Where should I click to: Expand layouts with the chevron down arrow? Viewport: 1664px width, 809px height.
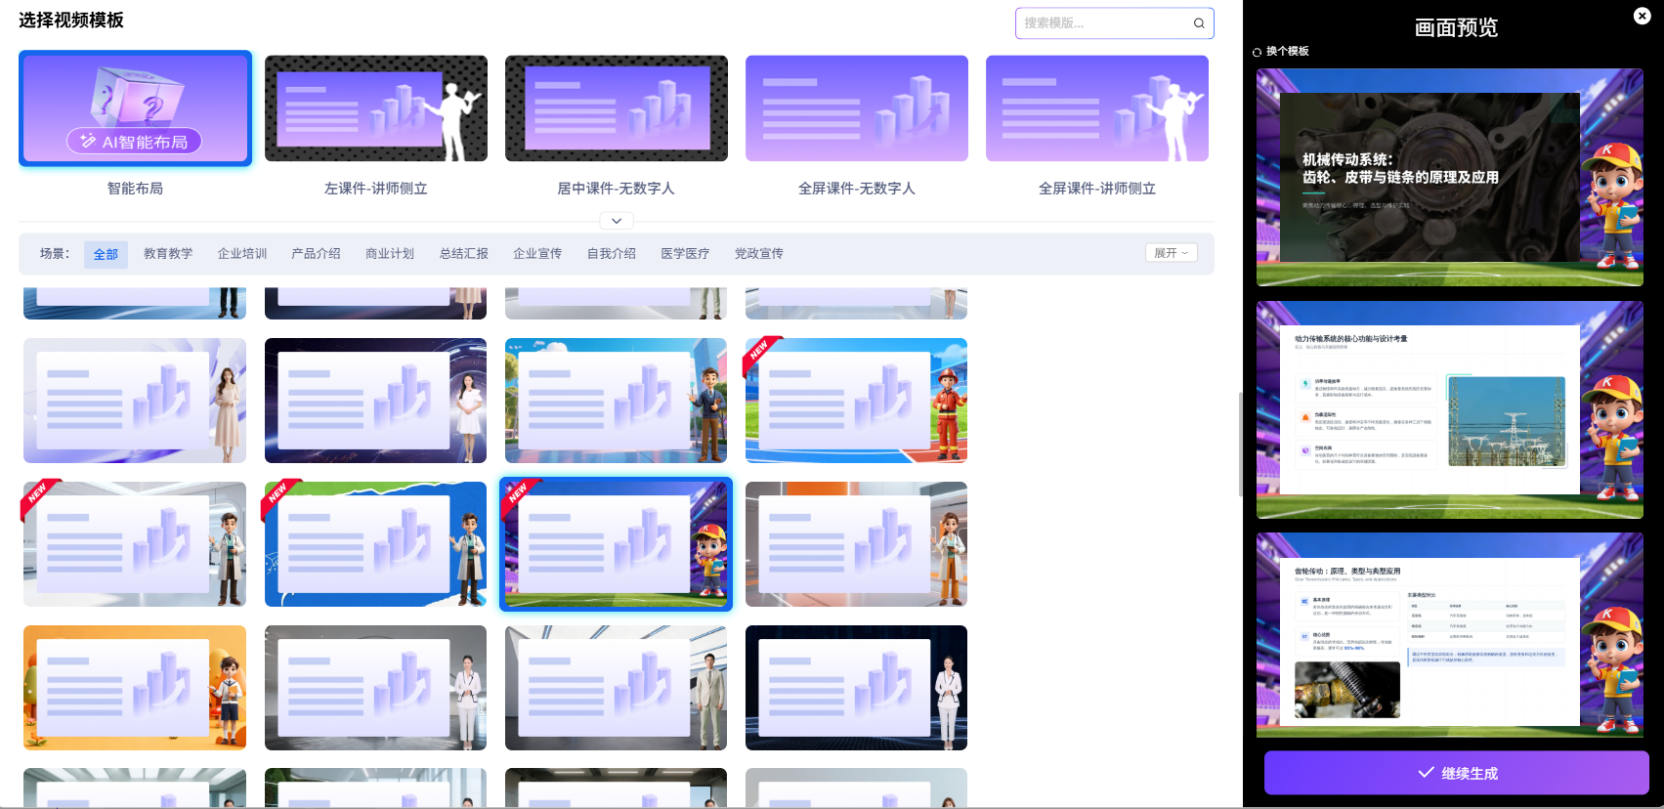pos(616,221)
